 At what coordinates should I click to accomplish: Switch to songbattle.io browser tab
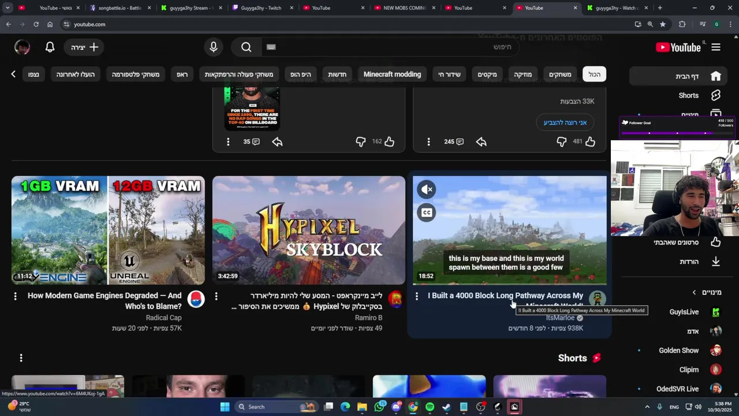[x=120, y=8]
